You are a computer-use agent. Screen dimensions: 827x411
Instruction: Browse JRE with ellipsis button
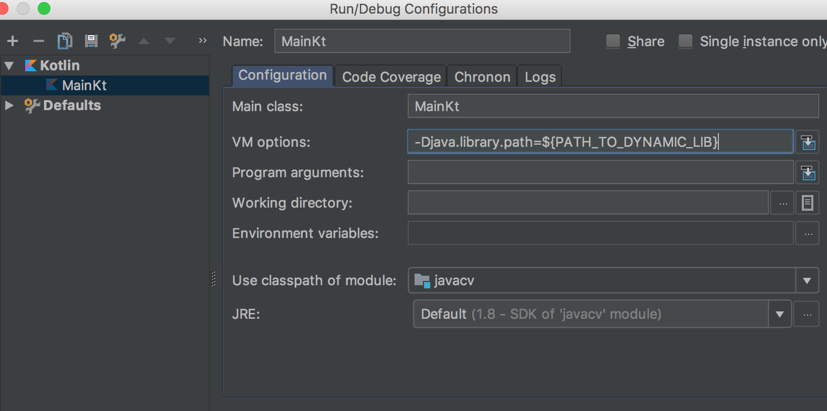point(807,313)
